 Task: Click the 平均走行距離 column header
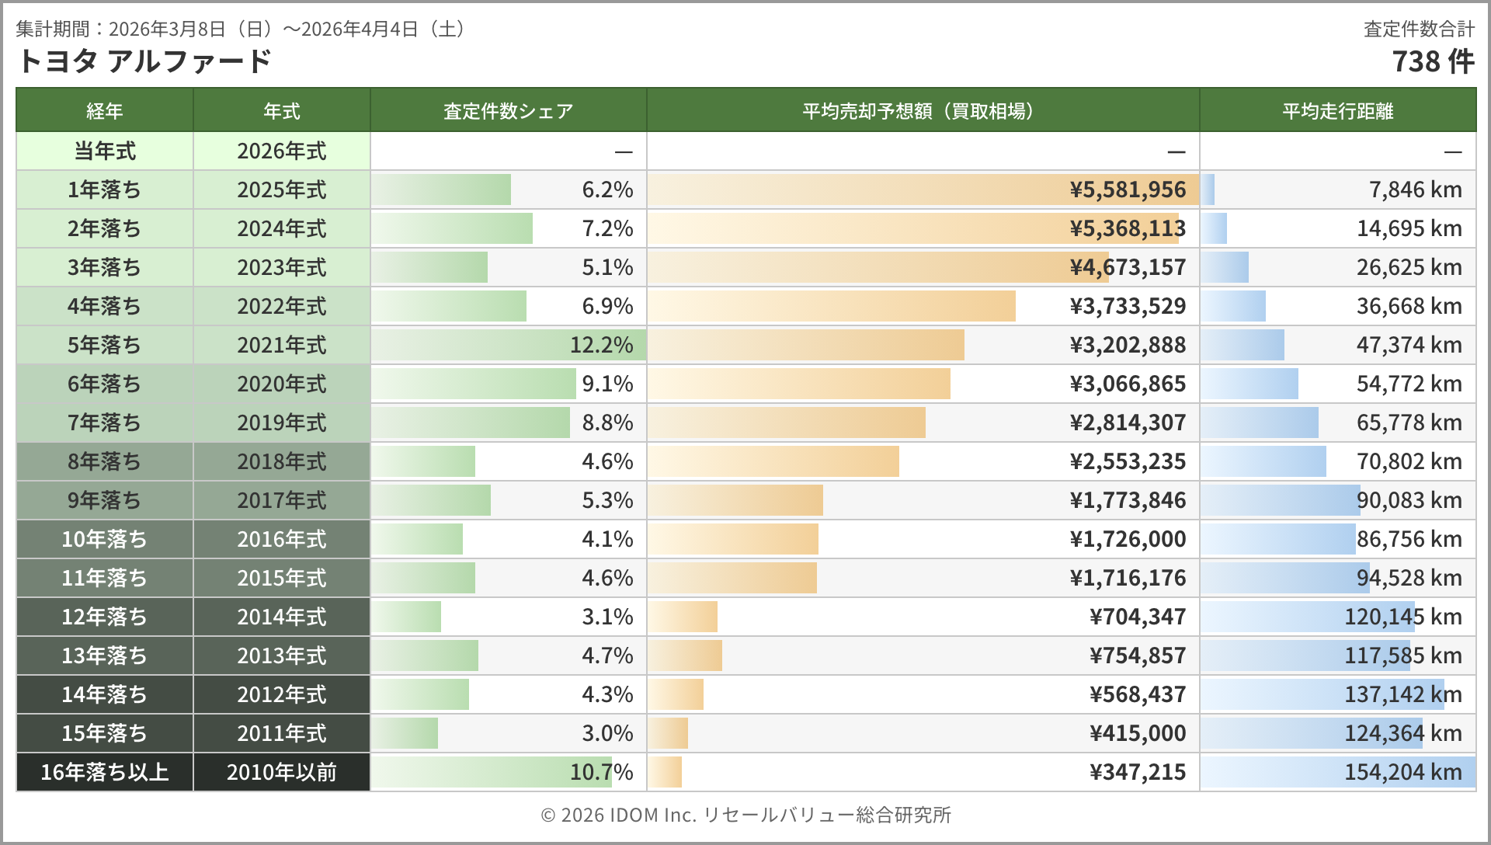click(x=1337, y=111)
